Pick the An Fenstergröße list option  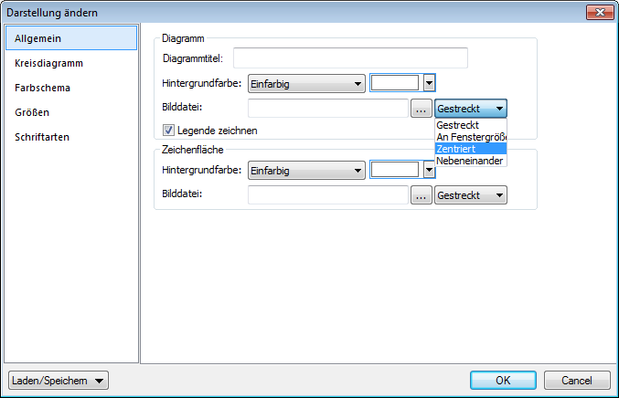coord(470,136)
